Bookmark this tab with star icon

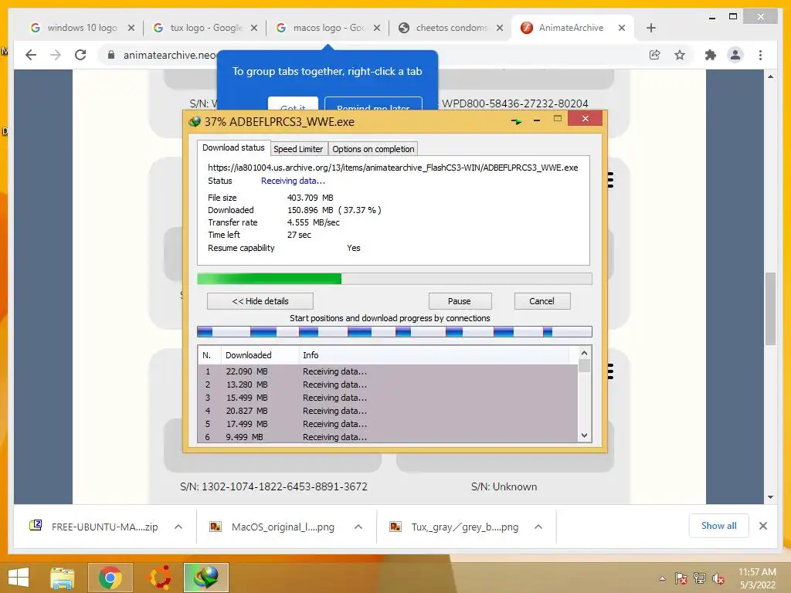[680, 55]
